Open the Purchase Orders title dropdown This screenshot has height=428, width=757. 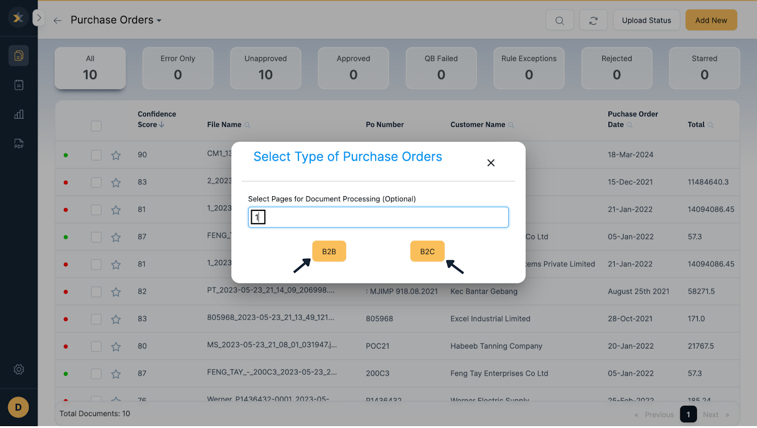(116, 20)
